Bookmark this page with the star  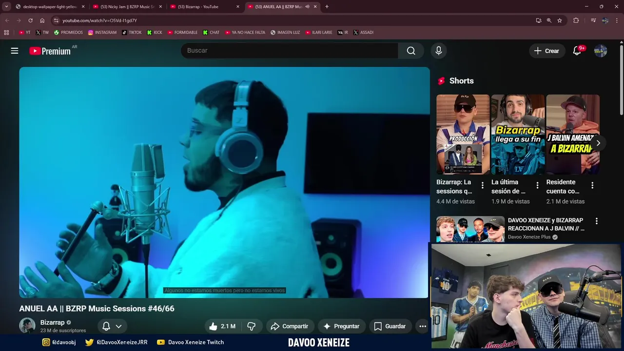(560, 20)
